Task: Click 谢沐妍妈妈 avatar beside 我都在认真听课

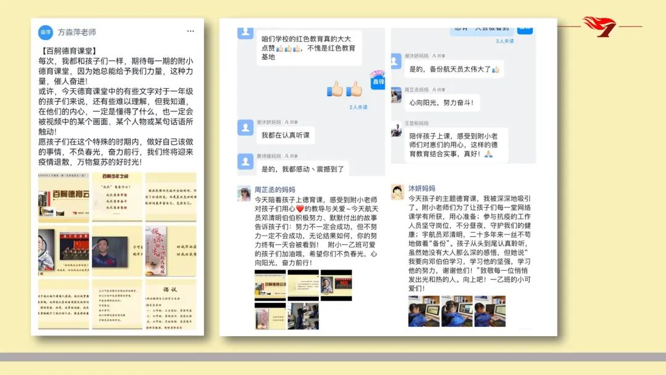Action: 245,128
